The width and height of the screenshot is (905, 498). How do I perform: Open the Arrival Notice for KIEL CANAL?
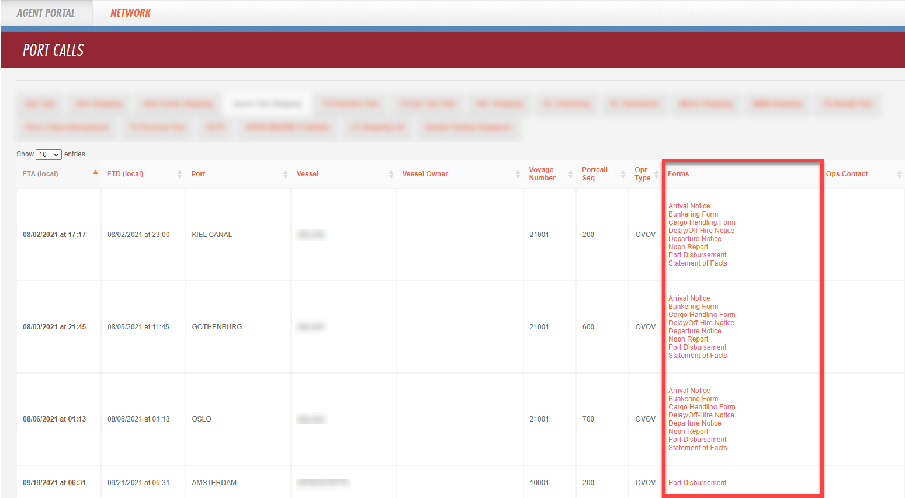tap(689, 206)
